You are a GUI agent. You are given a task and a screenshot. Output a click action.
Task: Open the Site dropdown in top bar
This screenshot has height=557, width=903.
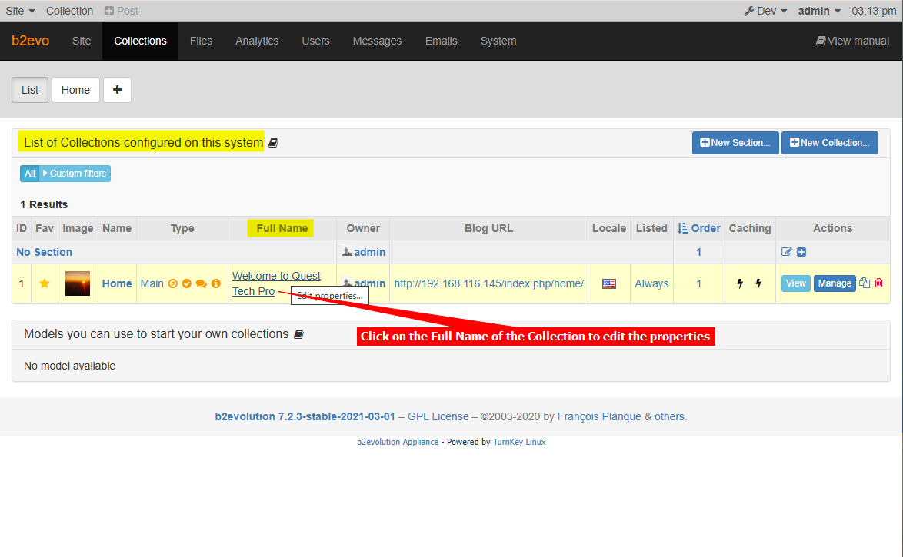[x=20, y=11]
